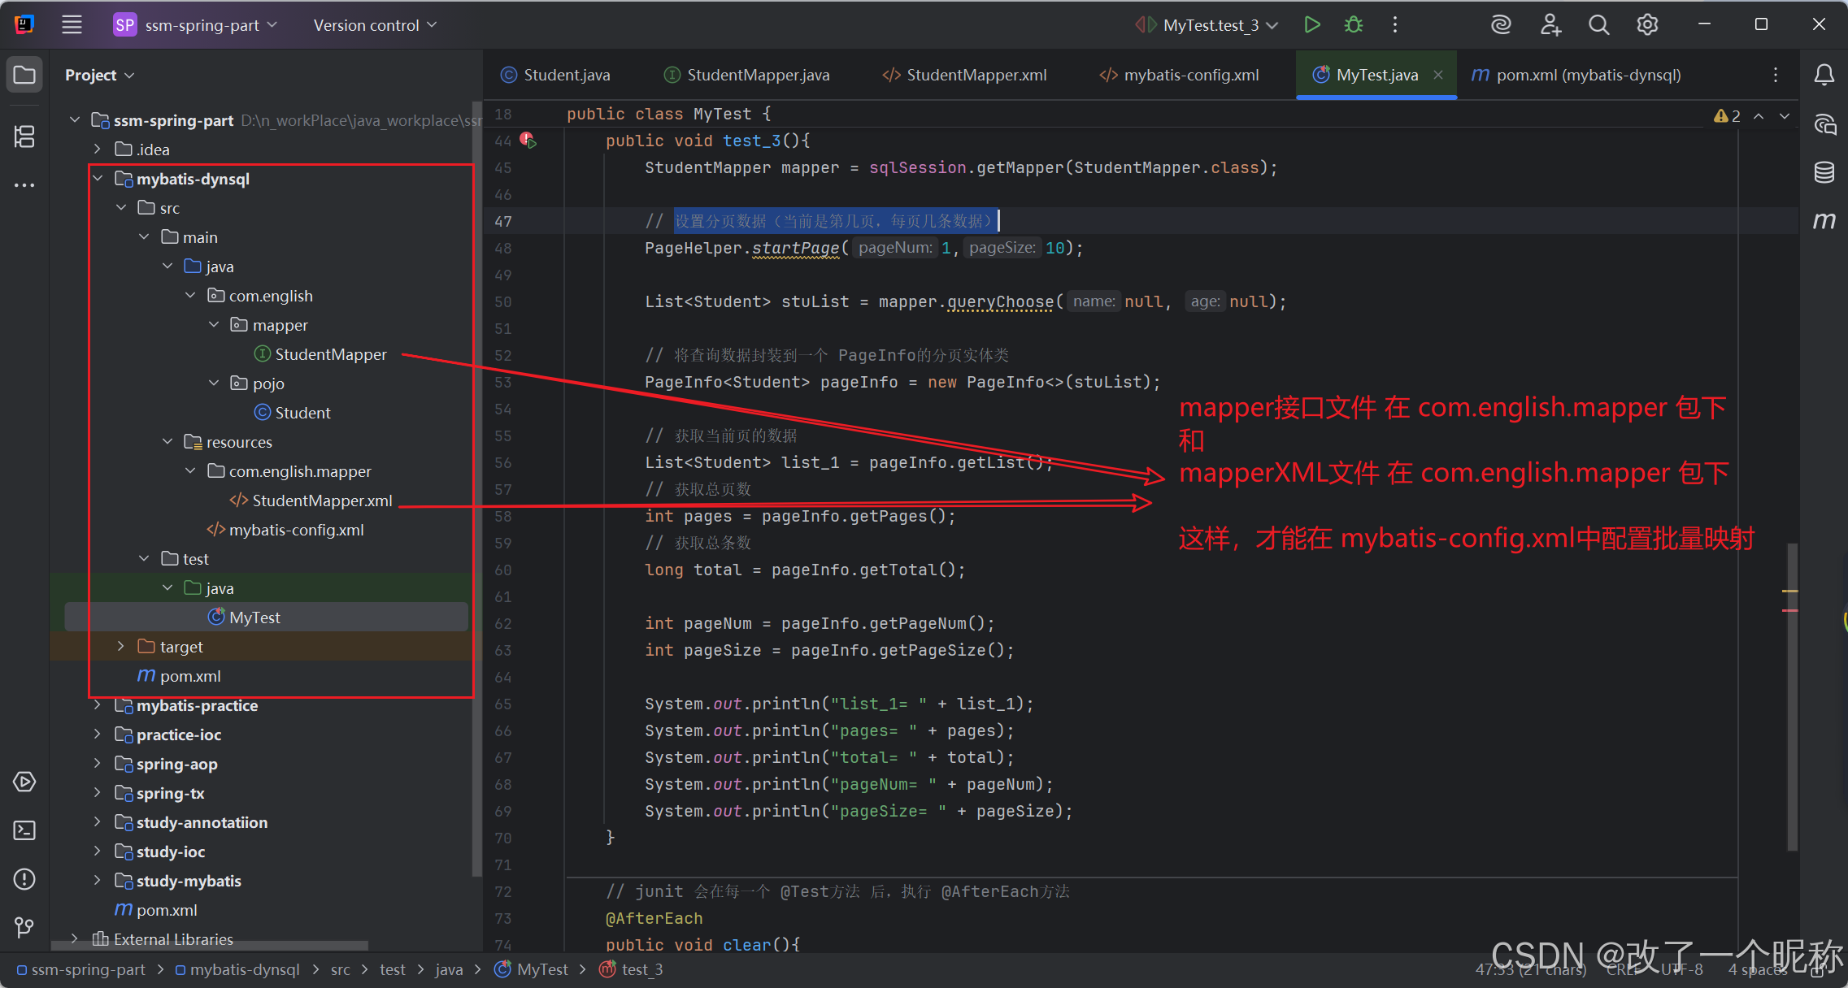Image resolution: width=1848 pixels, height=988 pixels.
Task: Run the MyTest.test_3 configuration
Action: 1311,25
